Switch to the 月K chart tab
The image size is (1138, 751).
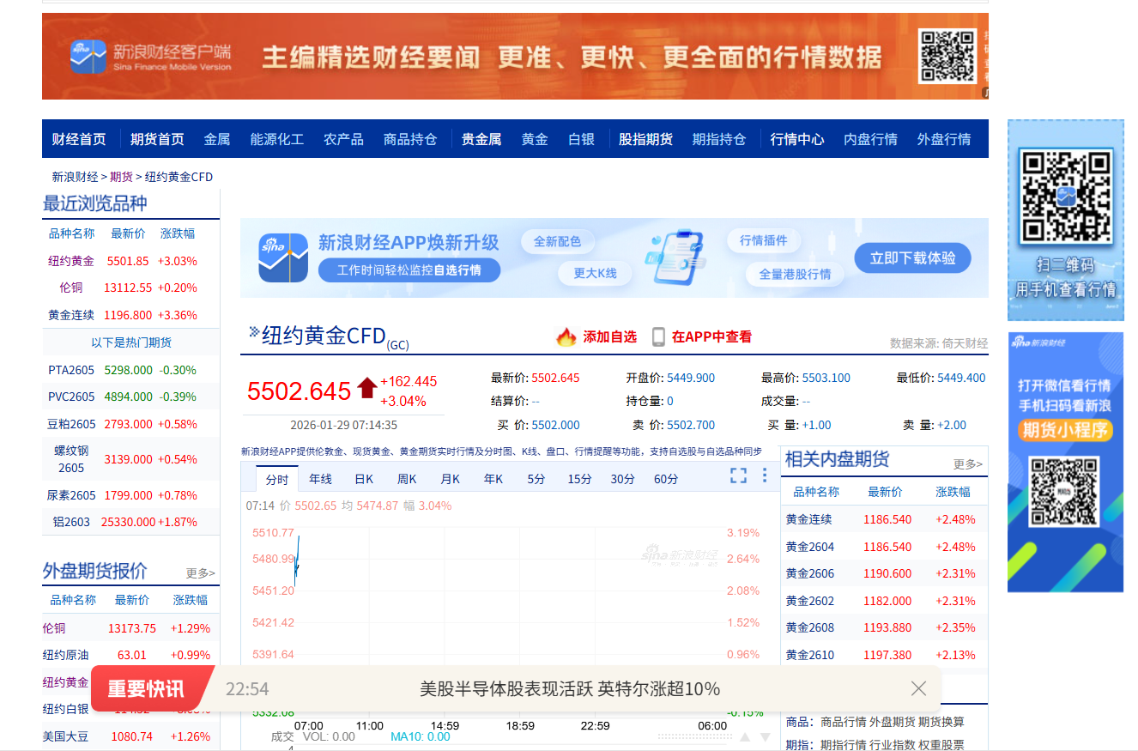(451, 479)
